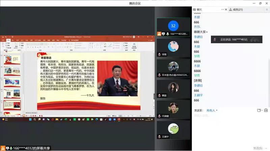The image size is (270, 151).
Task: Click the green microphone icon in screen-share label
Action: point(11,148)
